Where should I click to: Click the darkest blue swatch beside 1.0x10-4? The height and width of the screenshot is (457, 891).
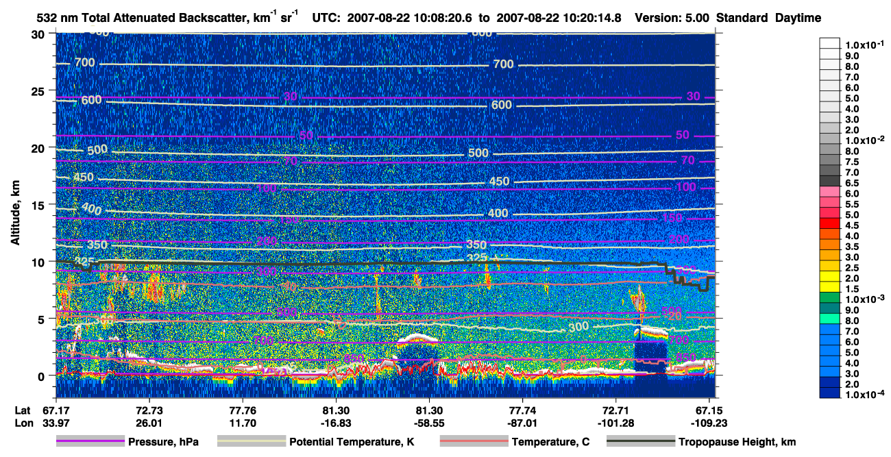830,393
